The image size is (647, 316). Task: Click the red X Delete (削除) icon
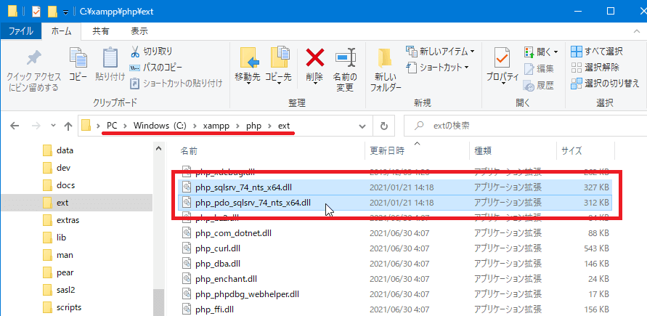[314, 58]
